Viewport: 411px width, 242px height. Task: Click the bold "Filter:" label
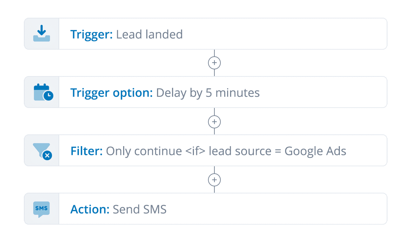point(87,151)
